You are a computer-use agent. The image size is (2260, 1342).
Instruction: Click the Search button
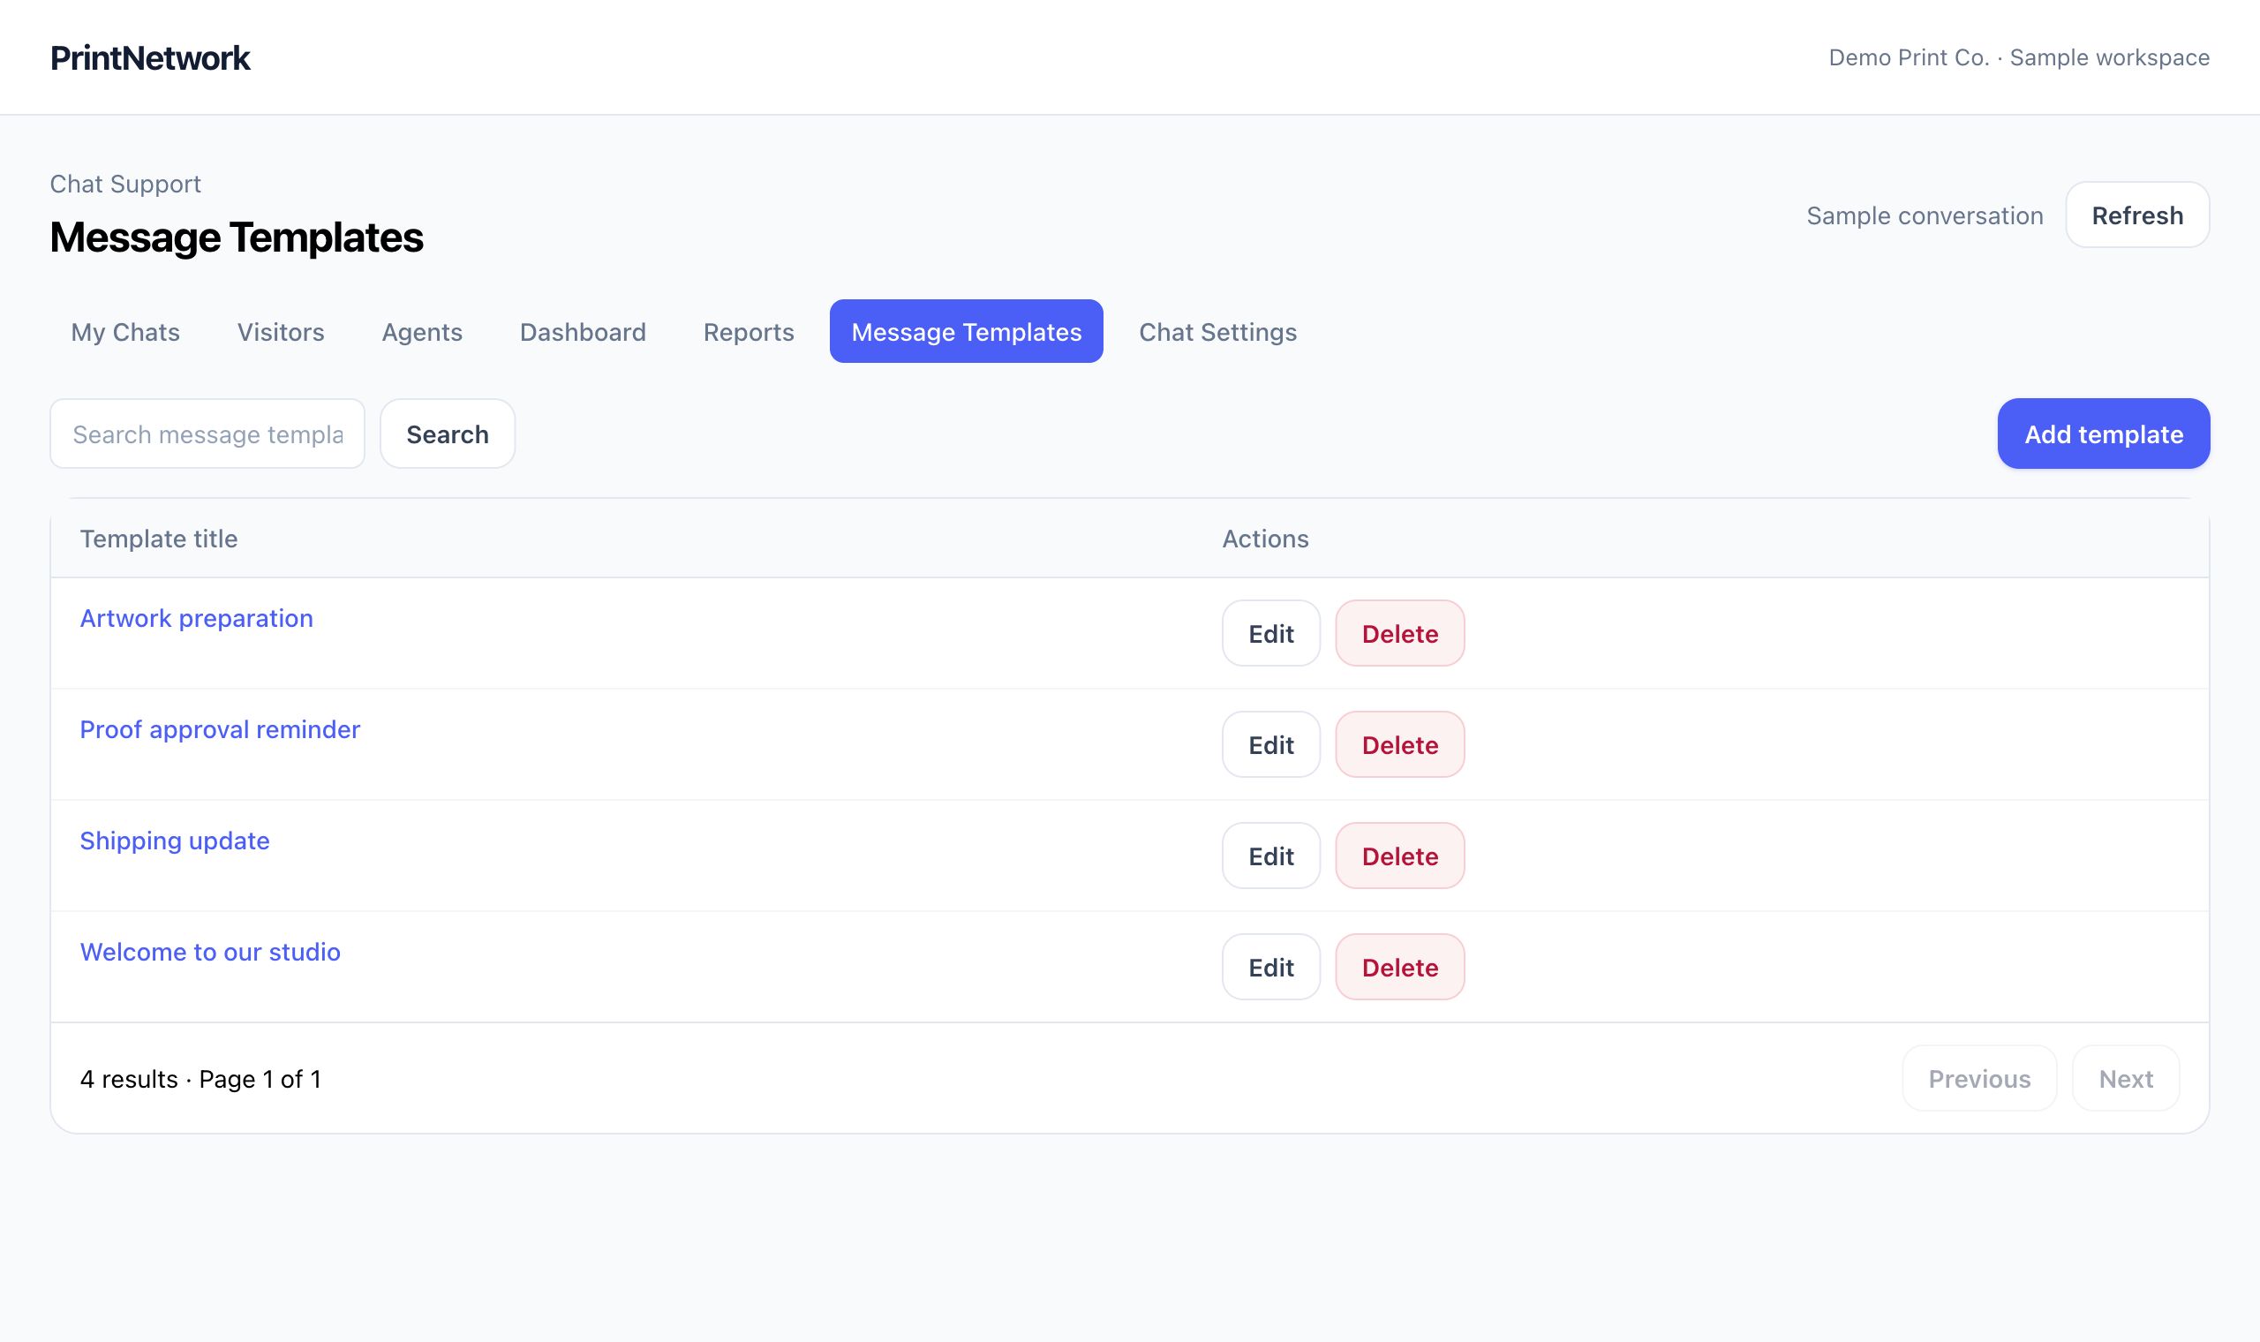point(448,434)
